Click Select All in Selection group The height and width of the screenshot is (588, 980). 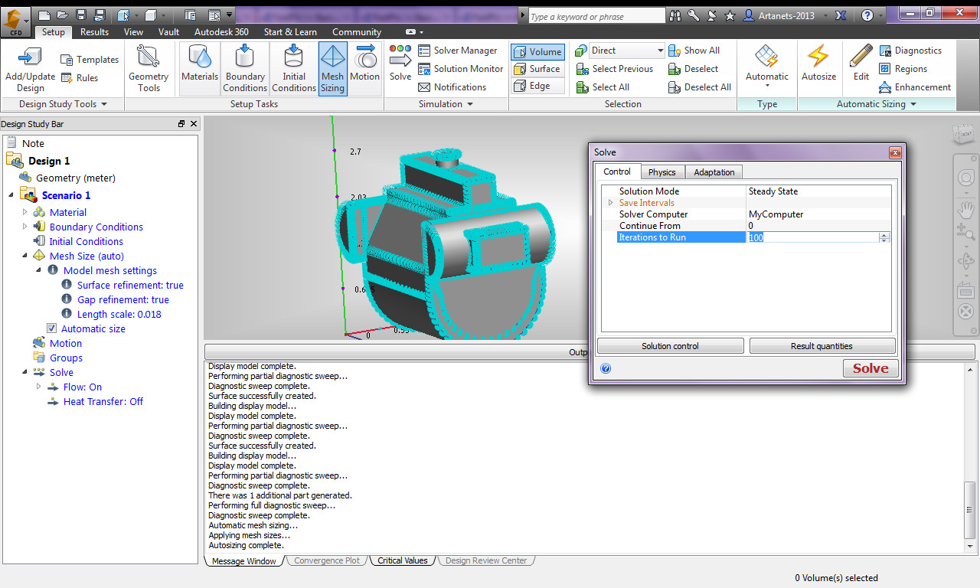click(x=603, y=87)
